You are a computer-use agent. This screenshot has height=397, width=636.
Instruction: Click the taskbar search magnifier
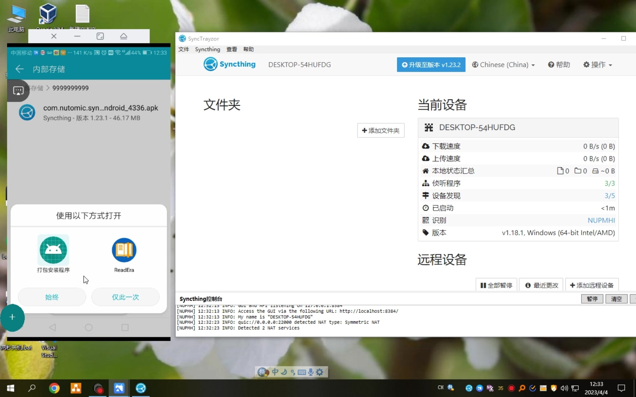pos(32,388)
